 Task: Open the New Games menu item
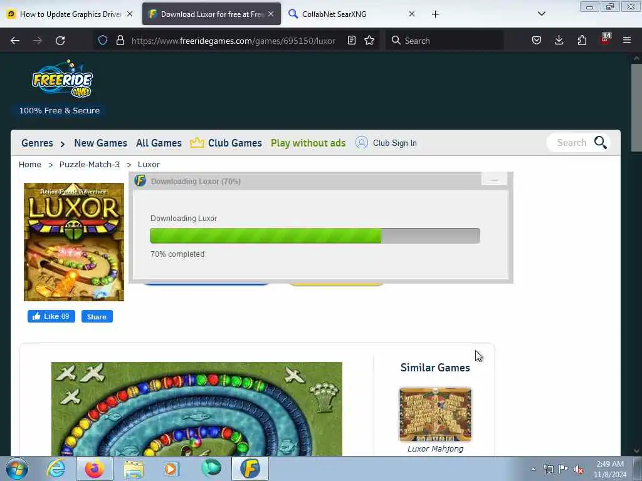(101, 143)
